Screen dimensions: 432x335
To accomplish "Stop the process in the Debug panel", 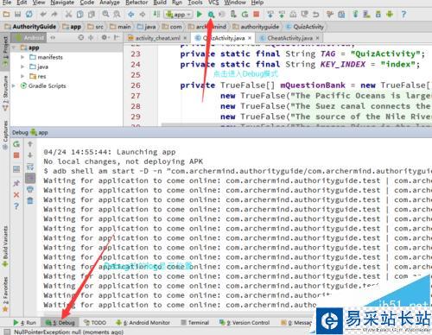I will tap(16, 155).
